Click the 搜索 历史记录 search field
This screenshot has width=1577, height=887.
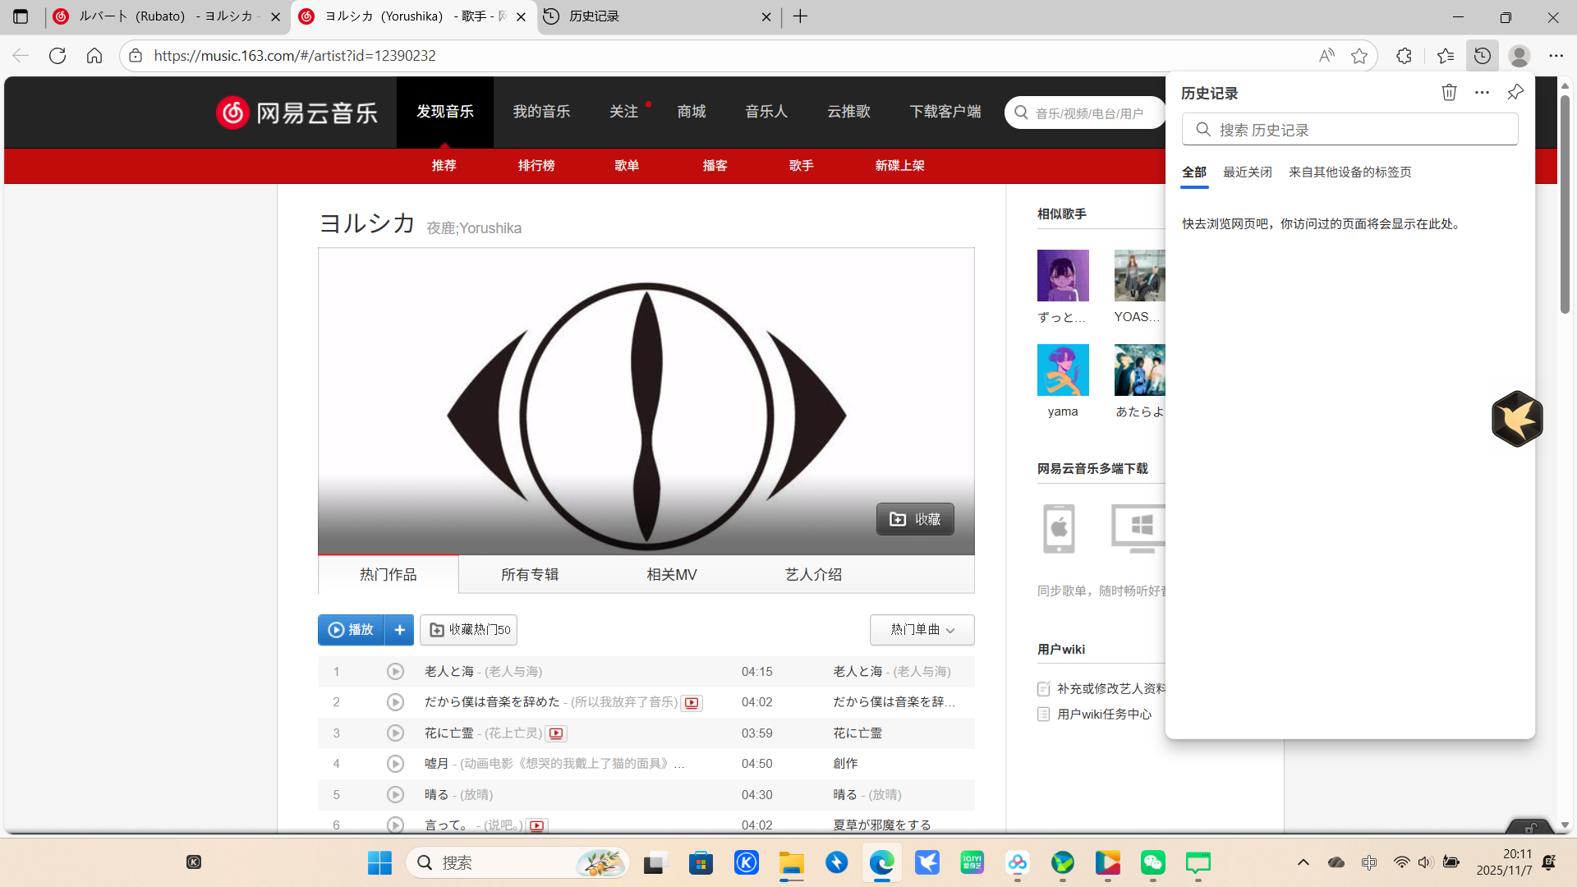point(1349,130)
